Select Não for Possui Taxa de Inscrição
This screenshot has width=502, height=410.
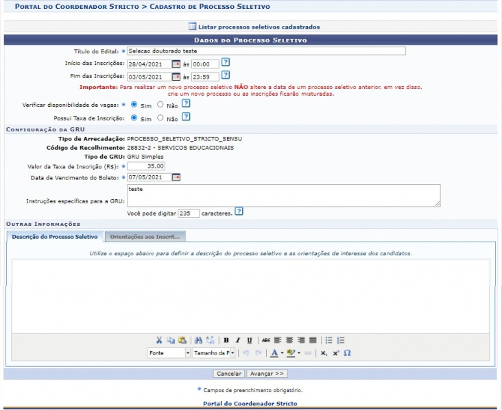[160, 118]
